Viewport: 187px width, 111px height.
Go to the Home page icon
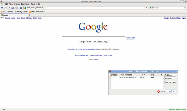[x=21, y=8]
